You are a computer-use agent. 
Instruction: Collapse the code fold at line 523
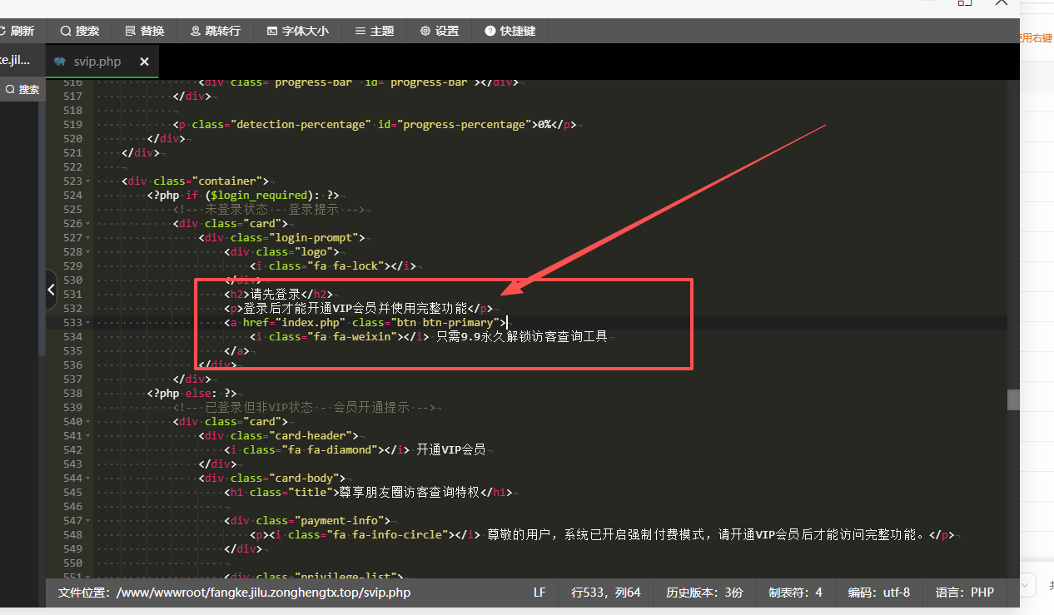[87, 181]
